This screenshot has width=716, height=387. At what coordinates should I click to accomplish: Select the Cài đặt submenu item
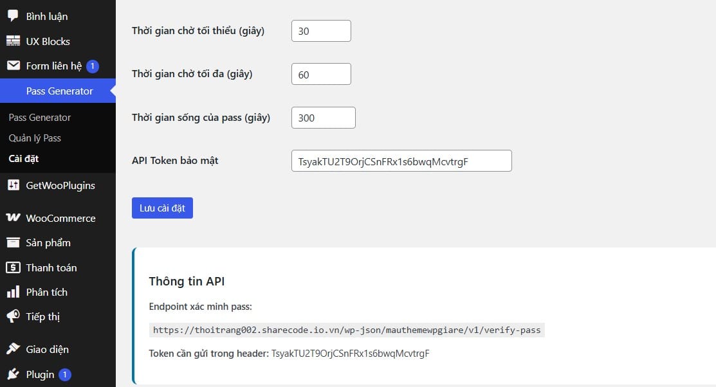[24, 159]
